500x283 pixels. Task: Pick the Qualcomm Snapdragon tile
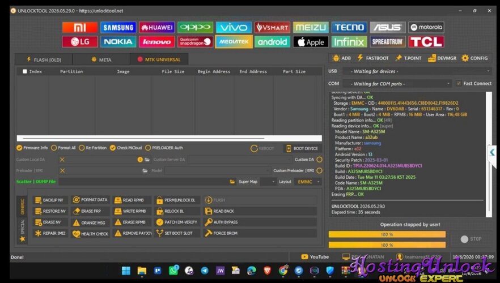[x=195, y=42]
